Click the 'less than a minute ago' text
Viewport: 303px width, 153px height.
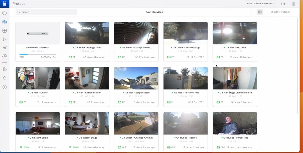[x=242, y=147]
